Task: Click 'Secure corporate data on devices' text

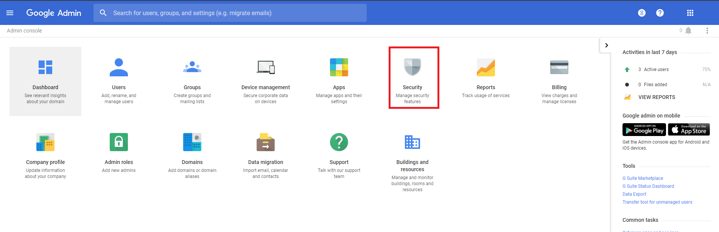Action: tap(266, 99)
